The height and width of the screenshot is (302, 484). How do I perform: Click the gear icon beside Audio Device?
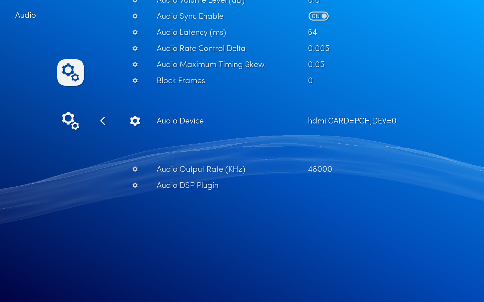[x=135, y=121]
